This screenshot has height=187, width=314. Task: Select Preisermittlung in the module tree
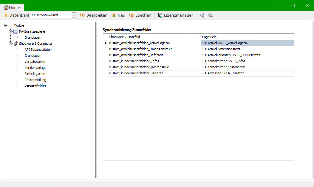[x=35, y=80]
